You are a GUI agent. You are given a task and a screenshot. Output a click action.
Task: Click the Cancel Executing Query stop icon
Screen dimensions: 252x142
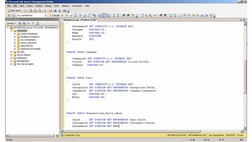(x=67, y=15)
